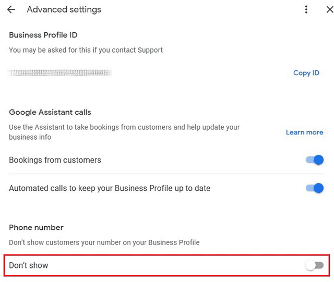Turn off Automated calls toggle switch
The height and width of the screenshot is (282, 334).
point(314,188)
